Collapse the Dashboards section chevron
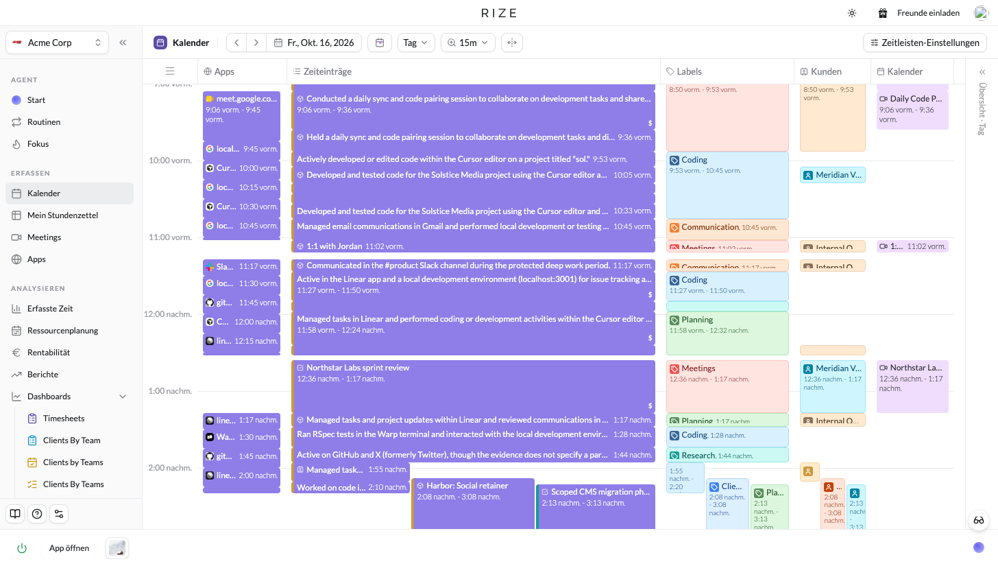This screenshot has height=566, width=998. 123,397
